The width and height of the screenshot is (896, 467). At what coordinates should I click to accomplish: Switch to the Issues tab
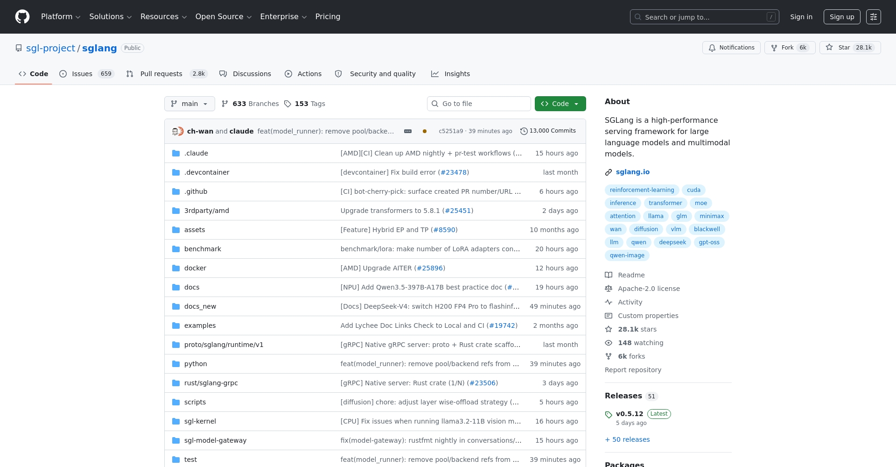87,74
